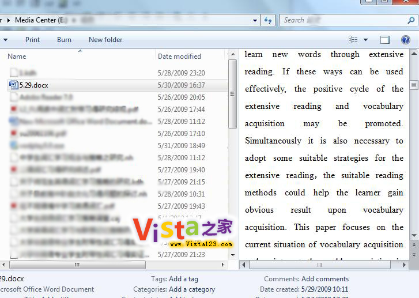Click 'Add comments' in details pane
This screenshot has height=298, width=419.
click(x=325, y=279)
